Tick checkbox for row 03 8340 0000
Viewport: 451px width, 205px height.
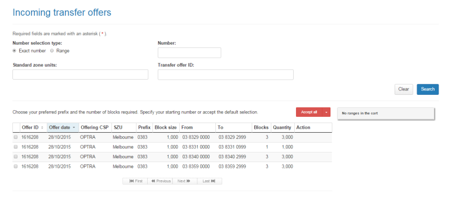pos(16,156)
